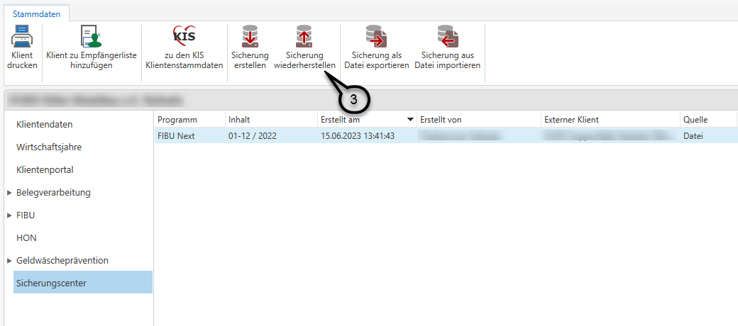
Task: Export via Sicherung als Datei exportieren
Action: (x=376, y=36)
